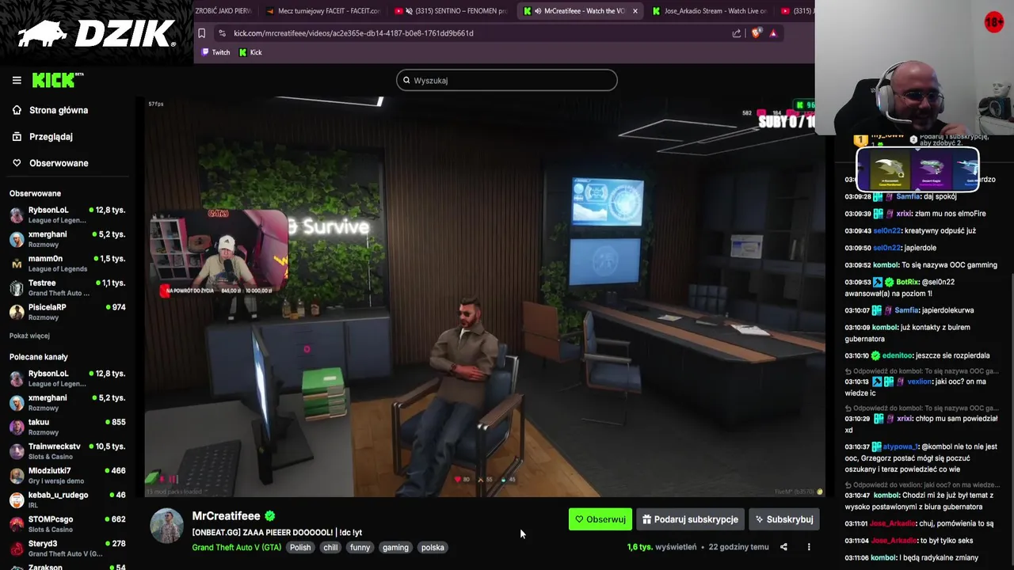Click MrCreatifeee profile avatar
Image resolution: width=1014 pixels, height=570 pixels.
pos(166,527)
